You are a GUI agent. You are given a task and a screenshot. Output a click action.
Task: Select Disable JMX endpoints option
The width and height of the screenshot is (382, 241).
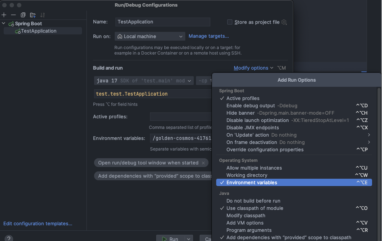294,128
